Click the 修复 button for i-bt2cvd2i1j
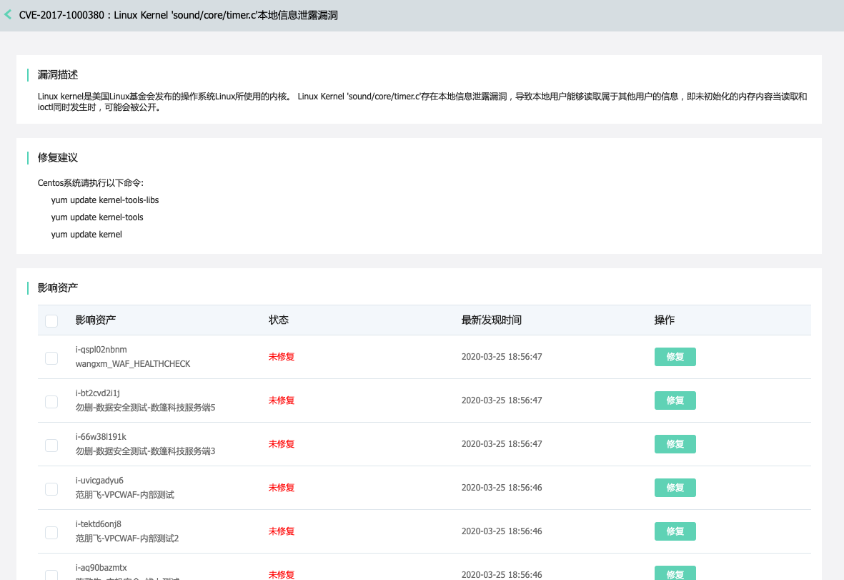844x580 pixels. [675, 400]
